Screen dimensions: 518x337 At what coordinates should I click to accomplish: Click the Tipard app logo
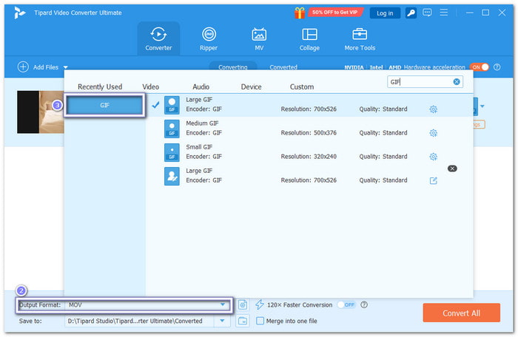19,13
